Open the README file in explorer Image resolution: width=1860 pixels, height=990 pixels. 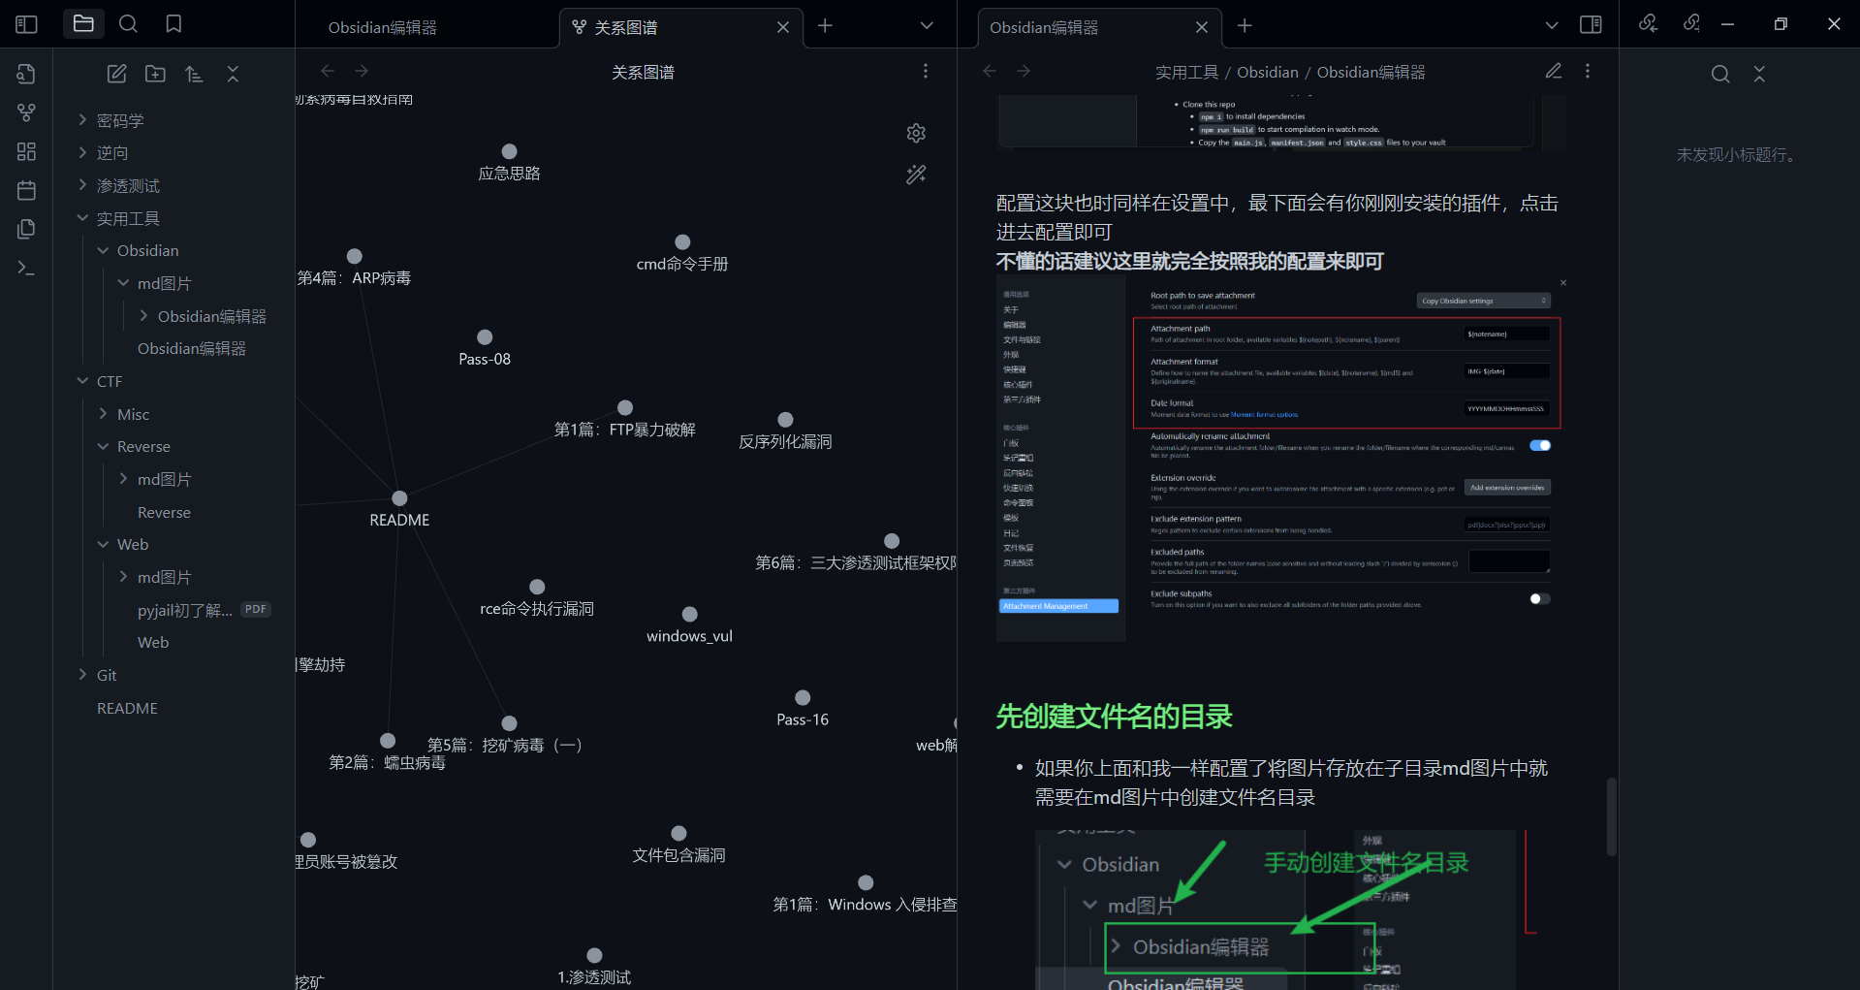coord(127,708)
